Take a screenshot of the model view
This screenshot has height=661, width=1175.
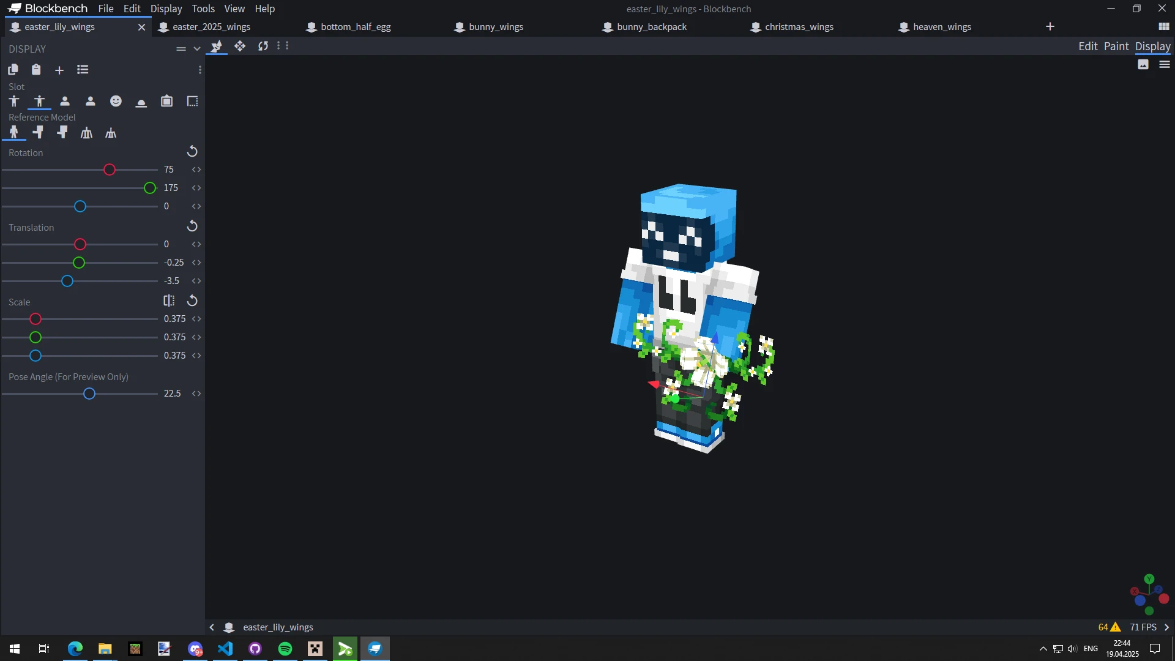click(x=1143, y=64)
